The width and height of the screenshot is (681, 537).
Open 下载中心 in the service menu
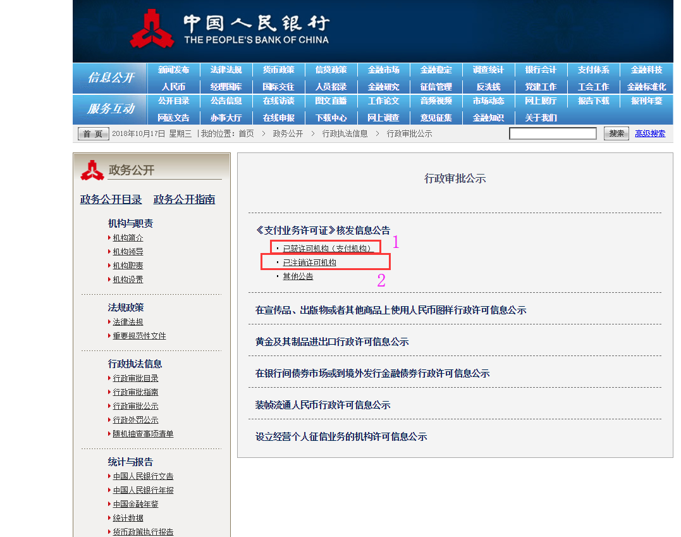coord(331,118)
